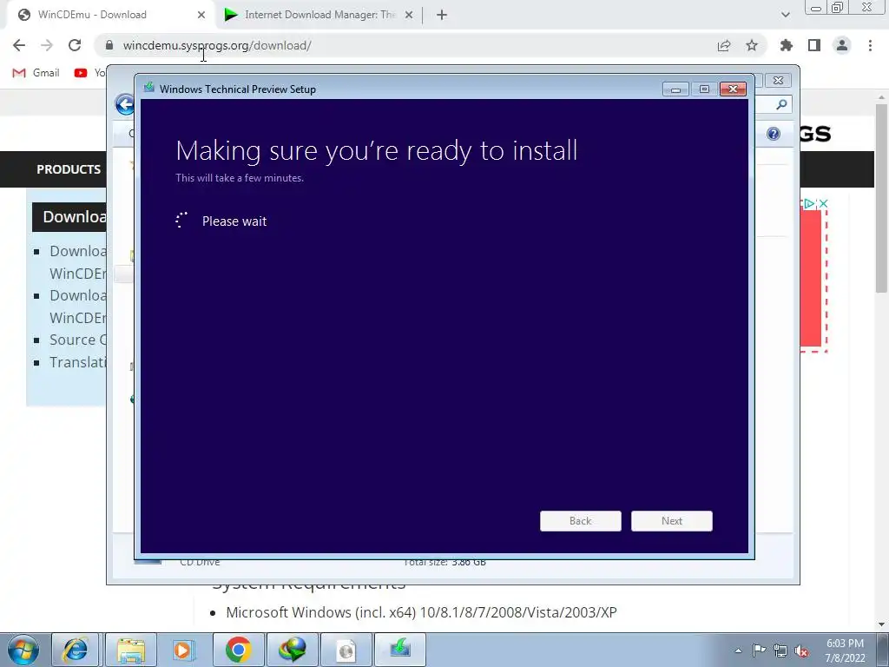Close the WinCDEmu - Download tab

201,16
